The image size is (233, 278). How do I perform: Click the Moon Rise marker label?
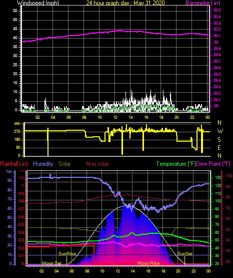tap(148, 263)
